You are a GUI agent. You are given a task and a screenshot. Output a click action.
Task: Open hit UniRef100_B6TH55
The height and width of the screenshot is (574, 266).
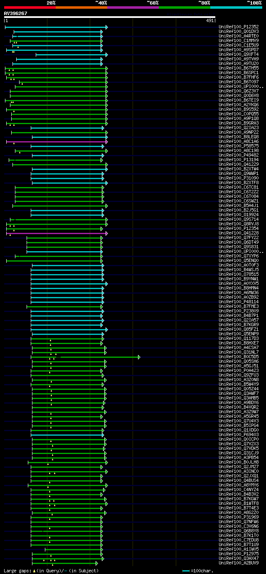[239, 68]
